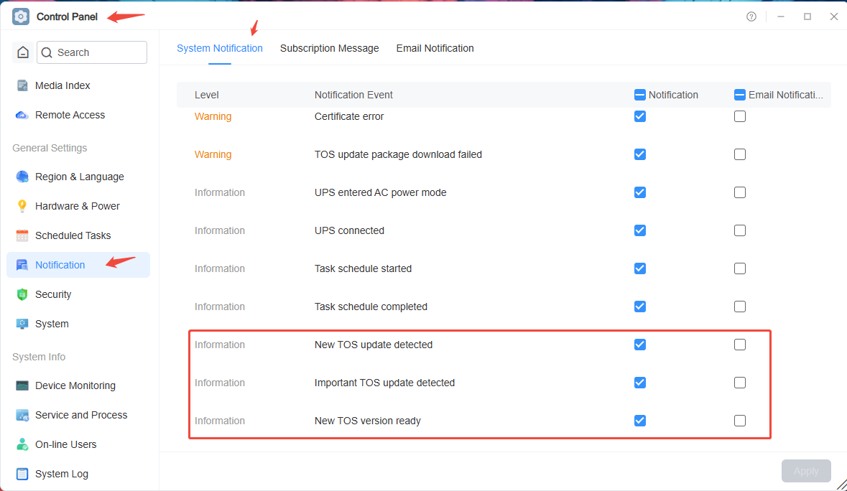Click the New TOS version ready text
Viewport: 847px width, 491px height.
(x=367, y=421)
